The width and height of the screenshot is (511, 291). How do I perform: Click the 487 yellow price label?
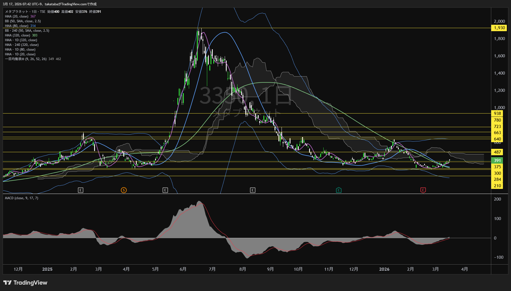pyautogui.click(x=497, y=152)
